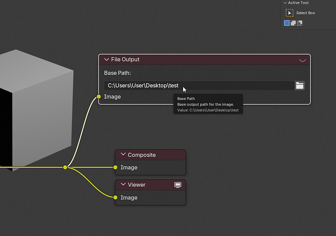Click the reroute dot joining links
336x236 pixels.
point(65,167)
